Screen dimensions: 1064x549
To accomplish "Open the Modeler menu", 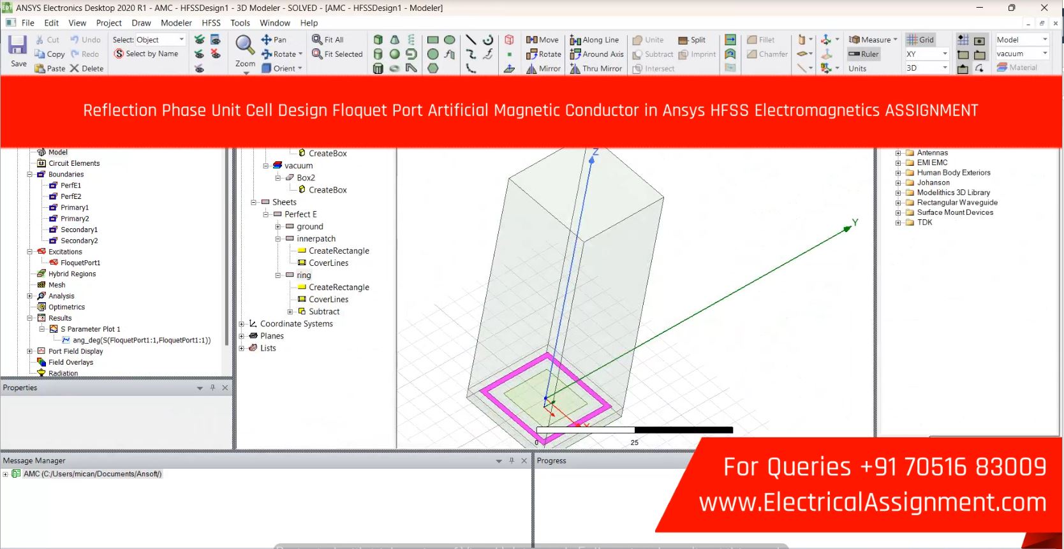I will (176, 23).
